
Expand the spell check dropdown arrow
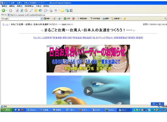click(x=101, y=18)
